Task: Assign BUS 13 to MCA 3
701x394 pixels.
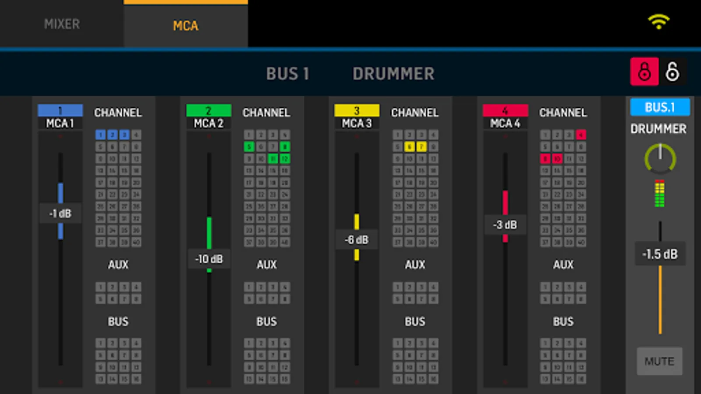Action: 397,379
